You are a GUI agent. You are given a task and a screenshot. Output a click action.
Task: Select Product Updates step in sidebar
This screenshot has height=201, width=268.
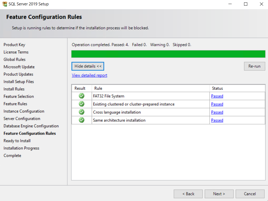tap(19, 74)
